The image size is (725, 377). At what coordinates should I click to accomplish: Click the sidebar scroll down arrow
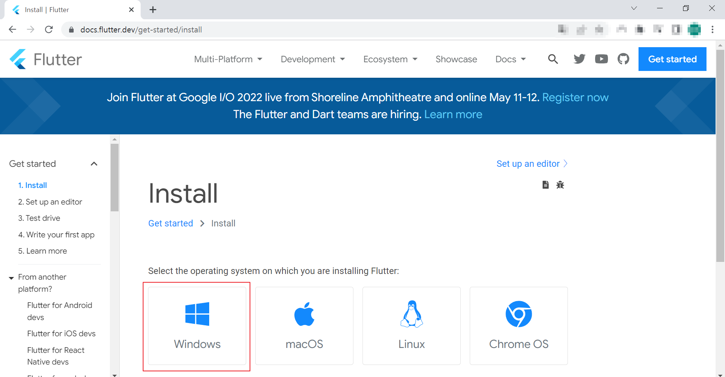[115, 375]
